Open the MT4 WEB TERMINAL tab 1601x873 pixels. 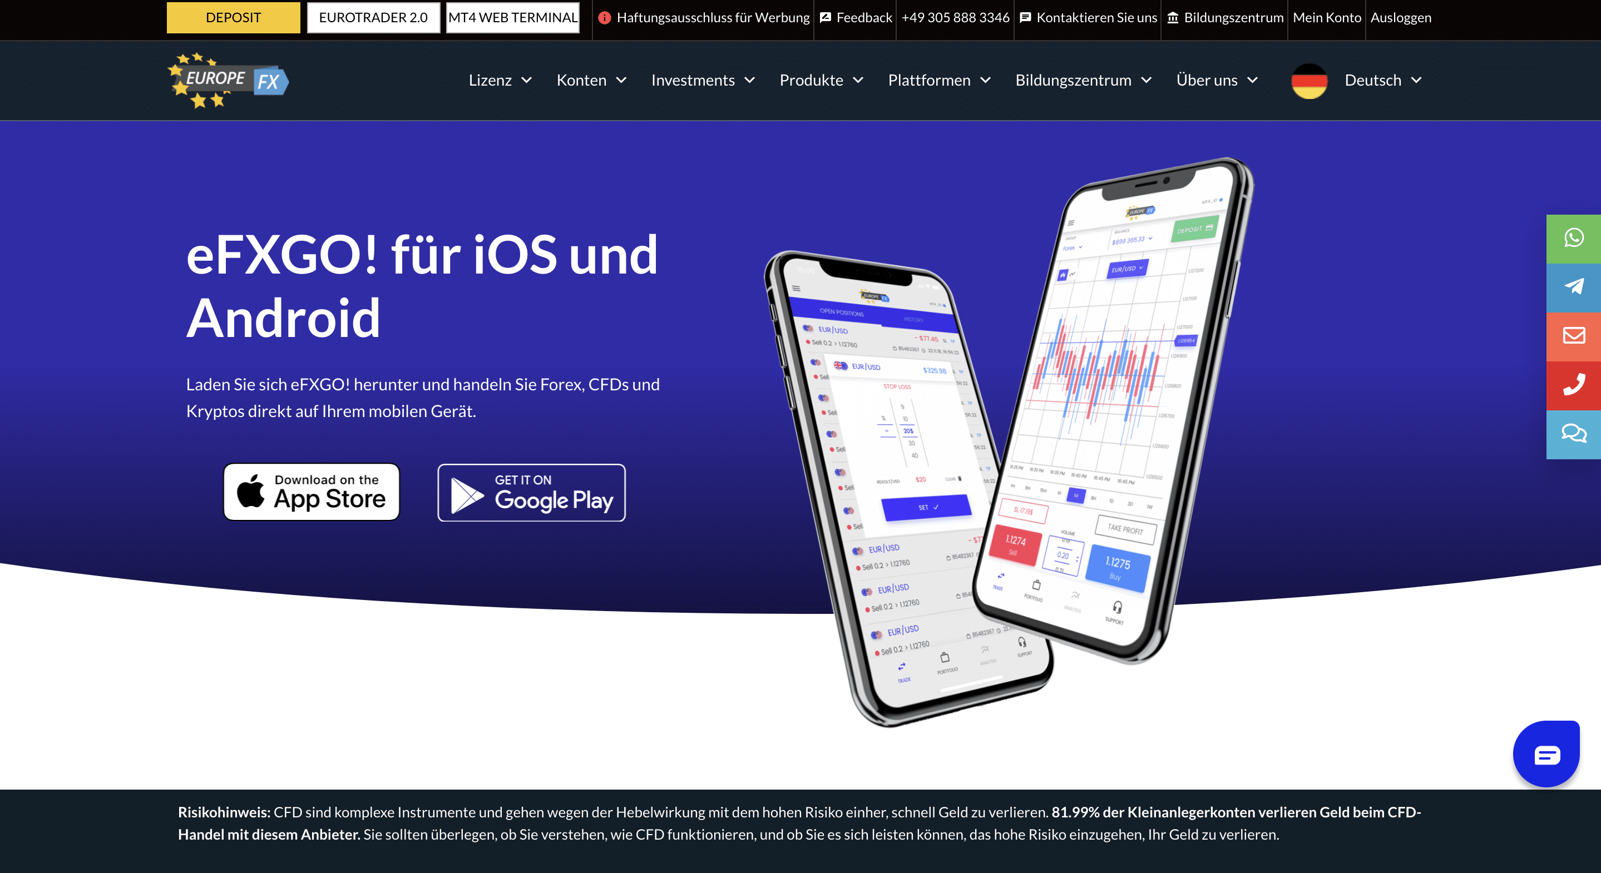[512, 17]
